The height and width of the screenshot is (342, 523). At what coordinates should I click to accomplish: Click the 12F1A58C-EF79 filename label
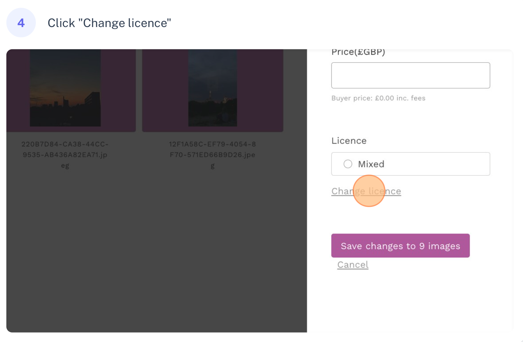pyautogui.click(x=213, y=155)
